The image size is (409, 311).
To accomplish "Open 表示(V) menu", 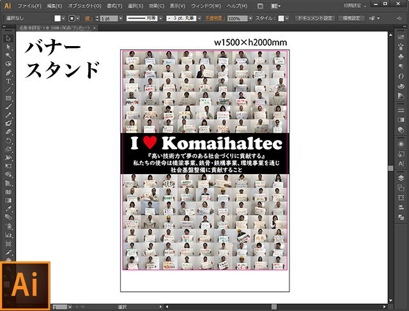I will (178, 6).
